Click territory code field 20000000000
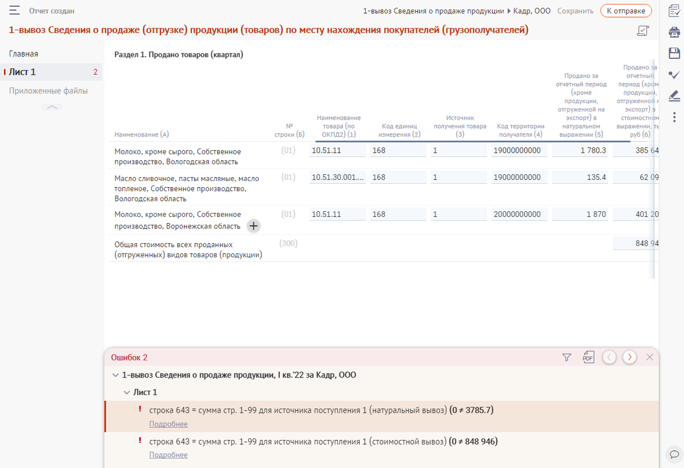The width and height of the screenshot is (684, 468). 519,215
